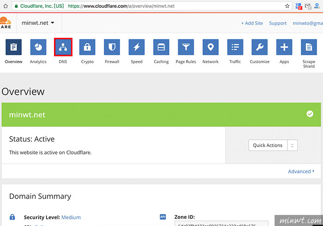
Task: Expand the Advanced options link
Action: (301, 172)
